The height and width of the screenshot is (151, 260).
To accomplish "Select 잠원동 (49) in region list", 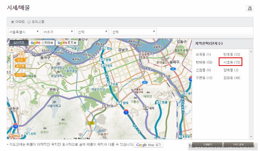I will pos(232,78).
